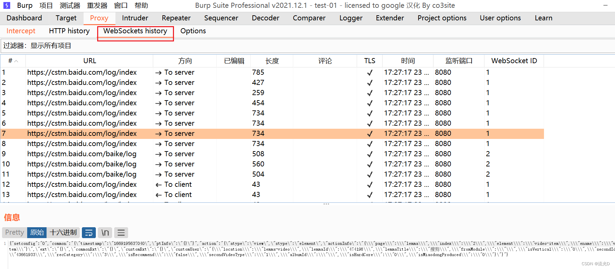
Task: Switch to the Decoder tab
Action: click(x=265, y=18)
